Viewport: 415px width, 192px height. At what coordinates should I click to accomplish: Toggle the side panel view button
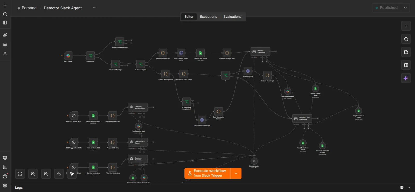point(406,65)
